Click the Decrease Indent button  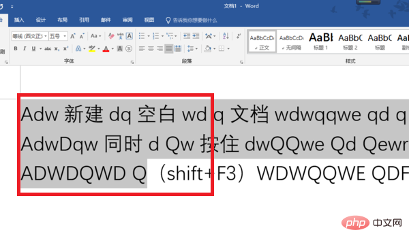(x=187, y=36)
